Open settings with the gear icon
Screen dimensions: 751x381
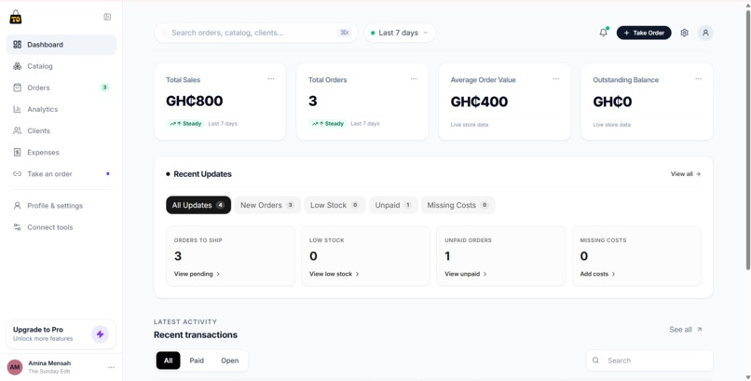tap(685, 33)
